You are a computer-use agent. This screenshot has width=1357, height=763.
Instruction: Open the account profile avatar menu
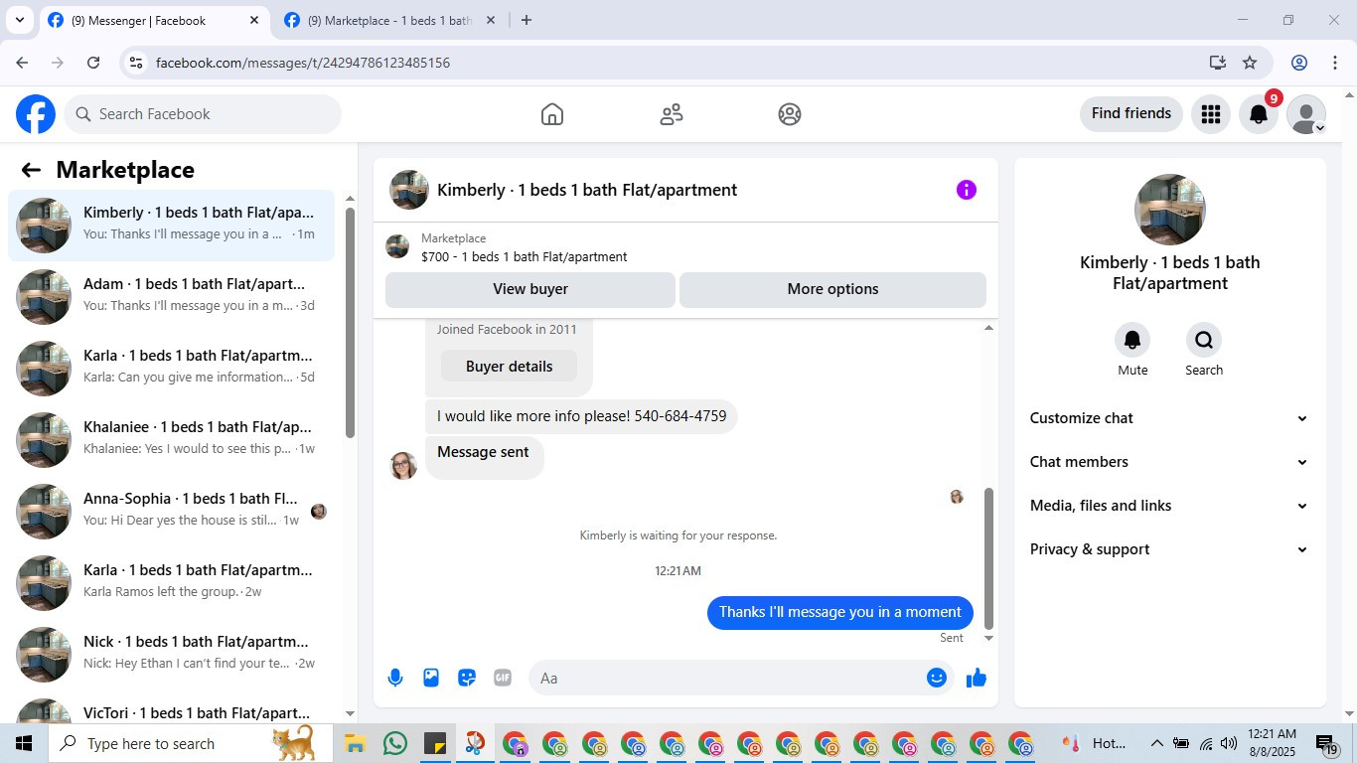[1306, 114]
